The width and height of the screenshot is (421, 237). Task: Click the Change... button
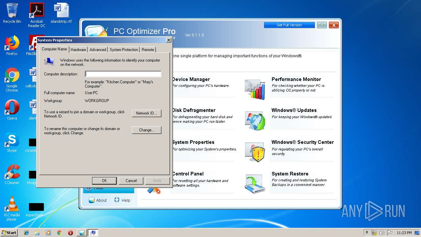pos(147,130)
